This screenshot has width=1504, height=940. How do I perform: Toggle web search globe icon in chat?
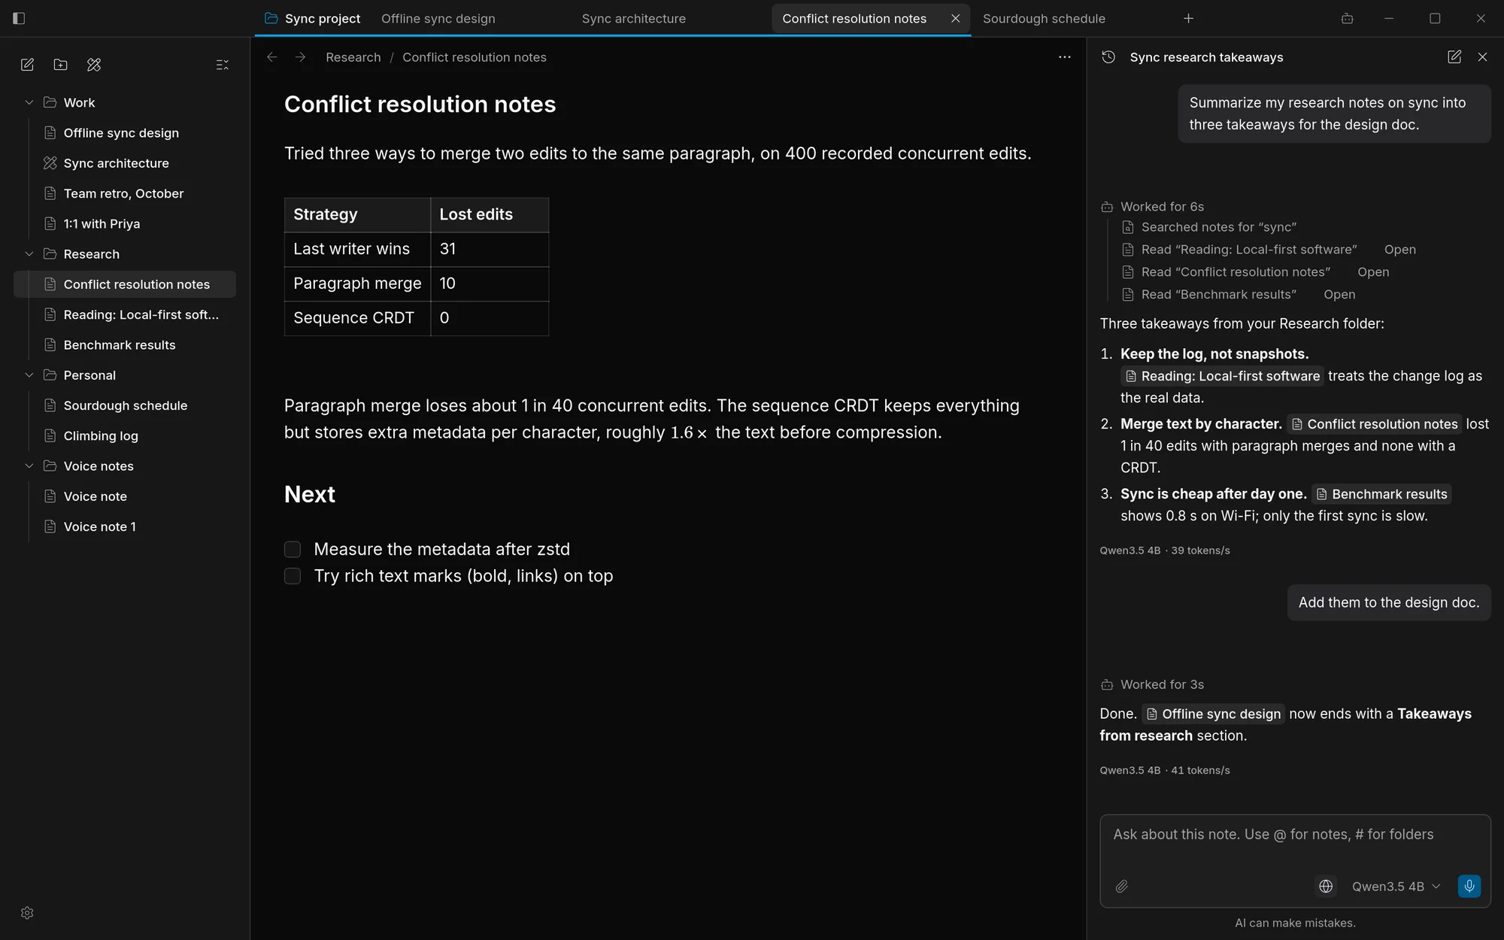1326,887
